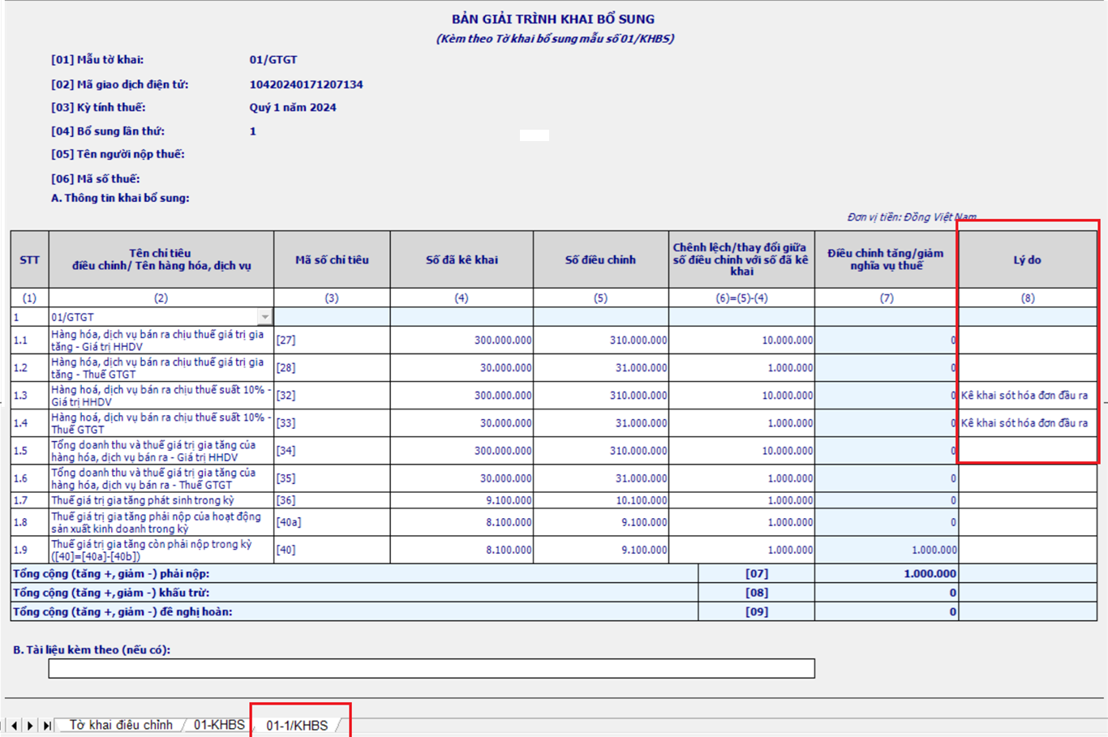The width and height of the screenshot is (1108, 737).
Task: Click indicator code [35]
Action: 286,478
